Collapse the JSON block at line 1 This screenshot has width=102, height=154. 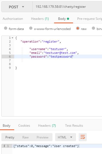[x=13, y=38]
